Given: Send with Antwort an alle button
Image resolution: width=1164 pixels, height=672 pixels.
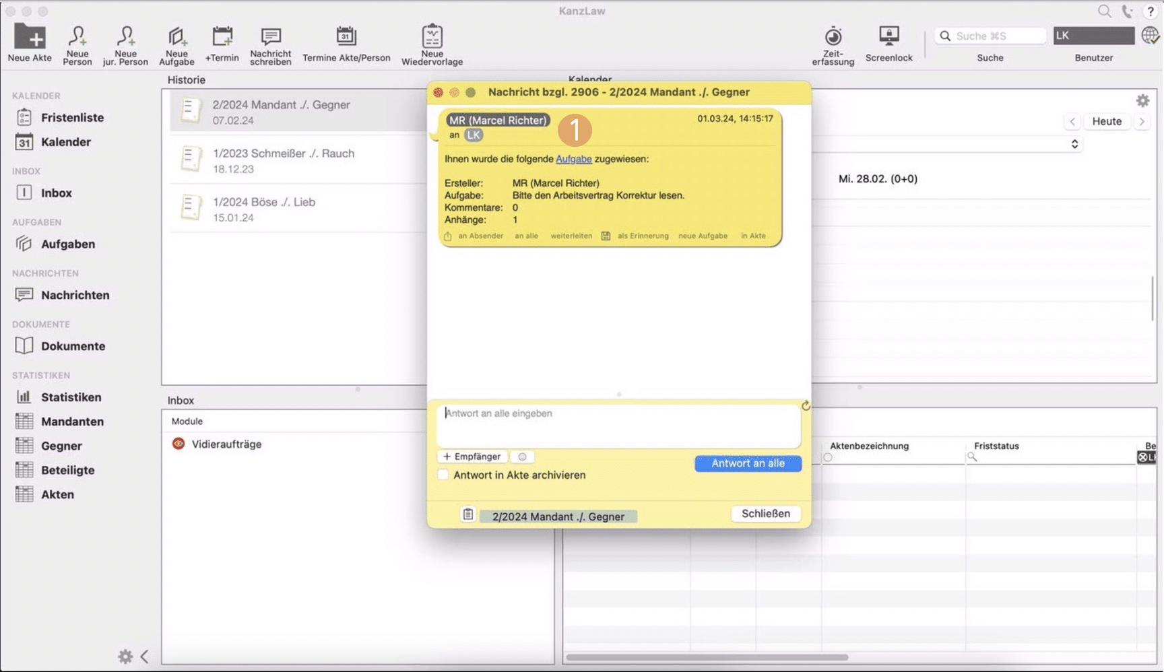Looking at the screenshot, I should 748,463.
